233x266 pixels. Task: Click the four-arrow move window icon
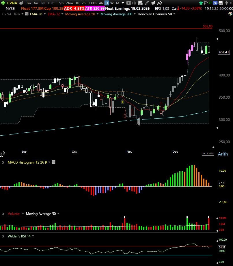point(226,3)
